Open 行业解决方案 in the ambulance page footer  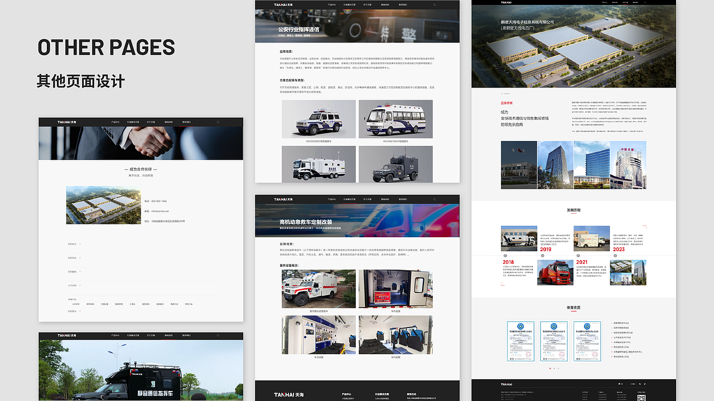click(382, 394)
